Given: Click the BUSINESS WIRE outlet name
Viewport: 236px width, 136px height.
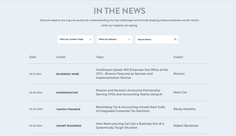Looking at the screenshot, I should 68,74.
